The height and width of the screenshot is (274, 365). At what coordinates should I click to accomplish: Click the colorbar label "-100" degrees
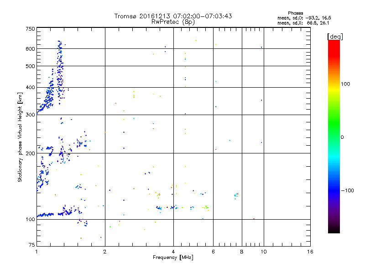[348, 190]
